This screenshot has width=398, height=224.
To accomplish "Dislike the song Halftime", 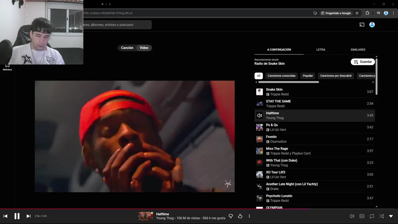I will [x=231, y=216].
